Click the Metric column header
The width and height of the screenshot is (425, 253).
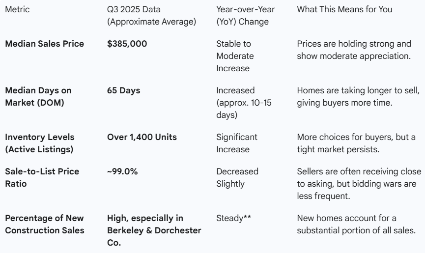[17, 9]
